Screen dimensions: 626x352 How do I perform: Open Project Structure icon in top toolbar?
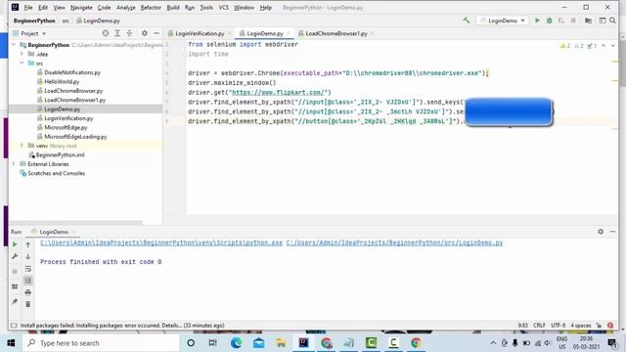click(588, 21)
